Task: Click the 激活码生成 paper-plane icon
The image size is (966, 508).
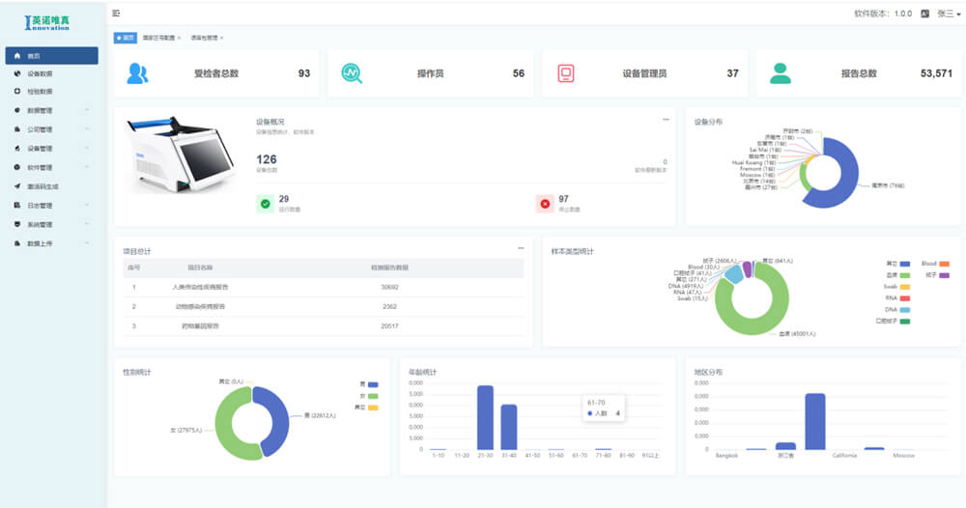Action: [x=17, y=186]
